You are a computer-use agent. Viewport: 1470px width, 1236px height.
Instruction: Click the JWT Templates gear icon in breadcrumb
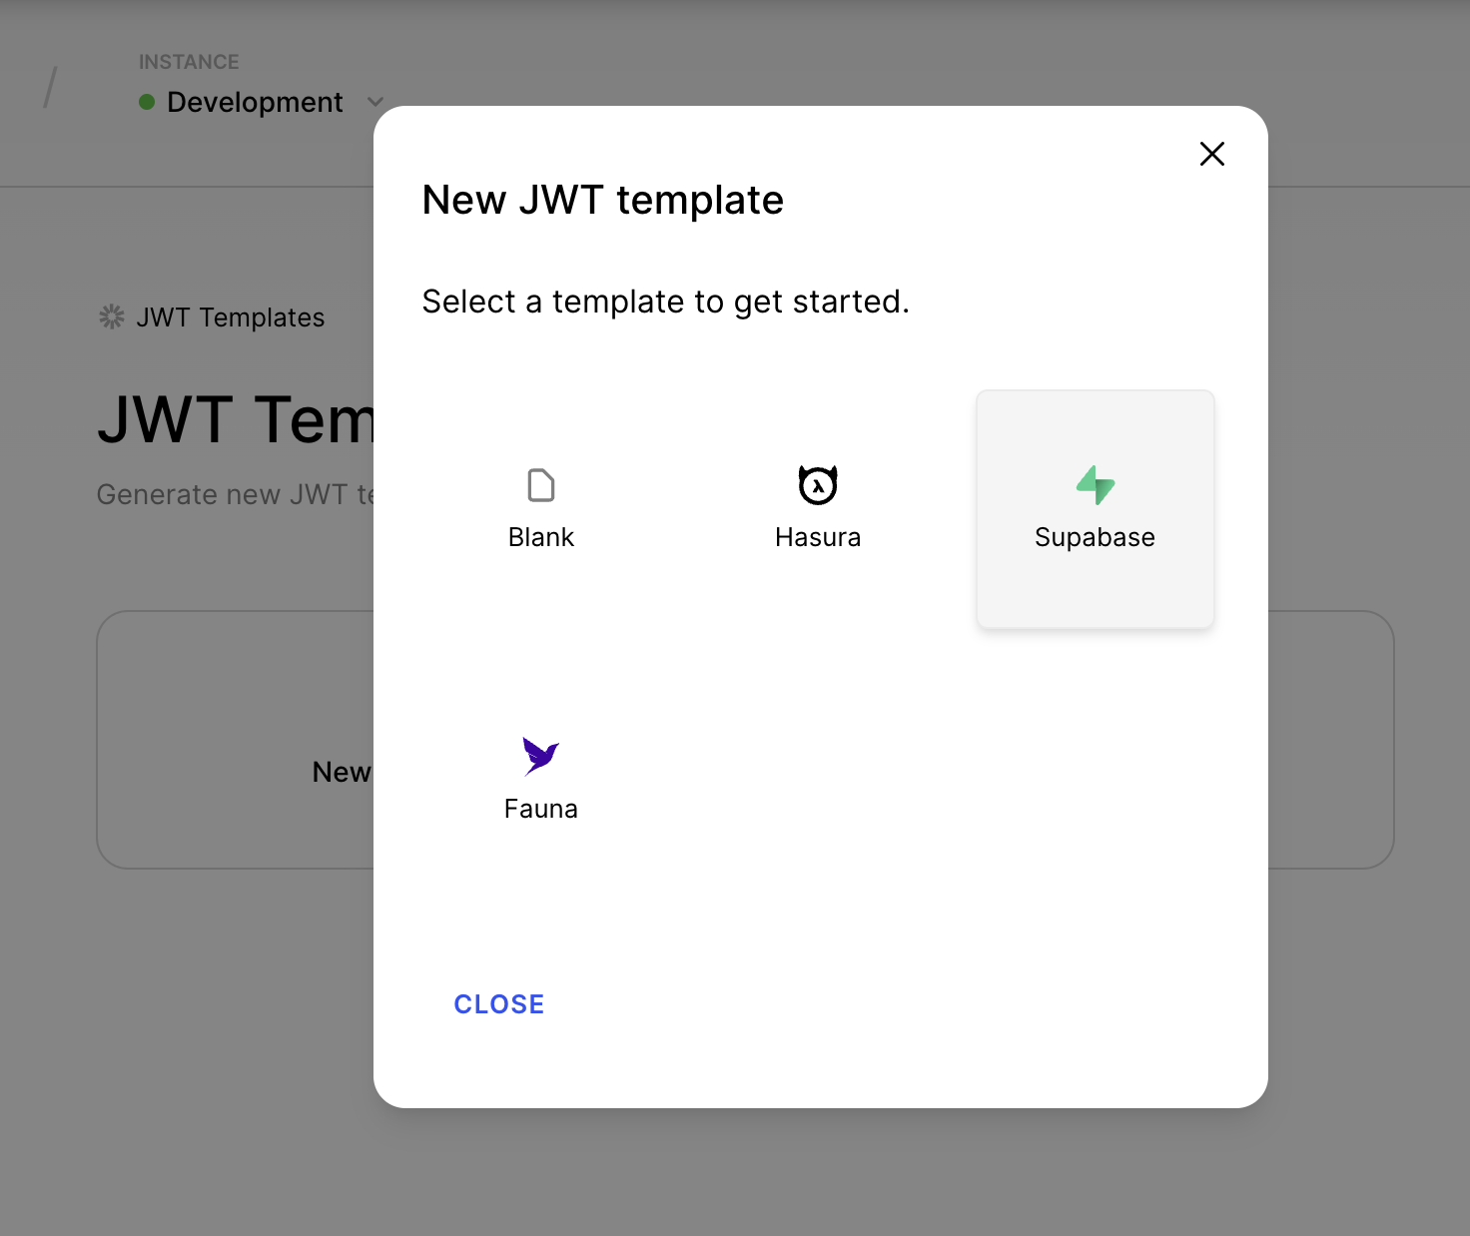tap(111, 317)
